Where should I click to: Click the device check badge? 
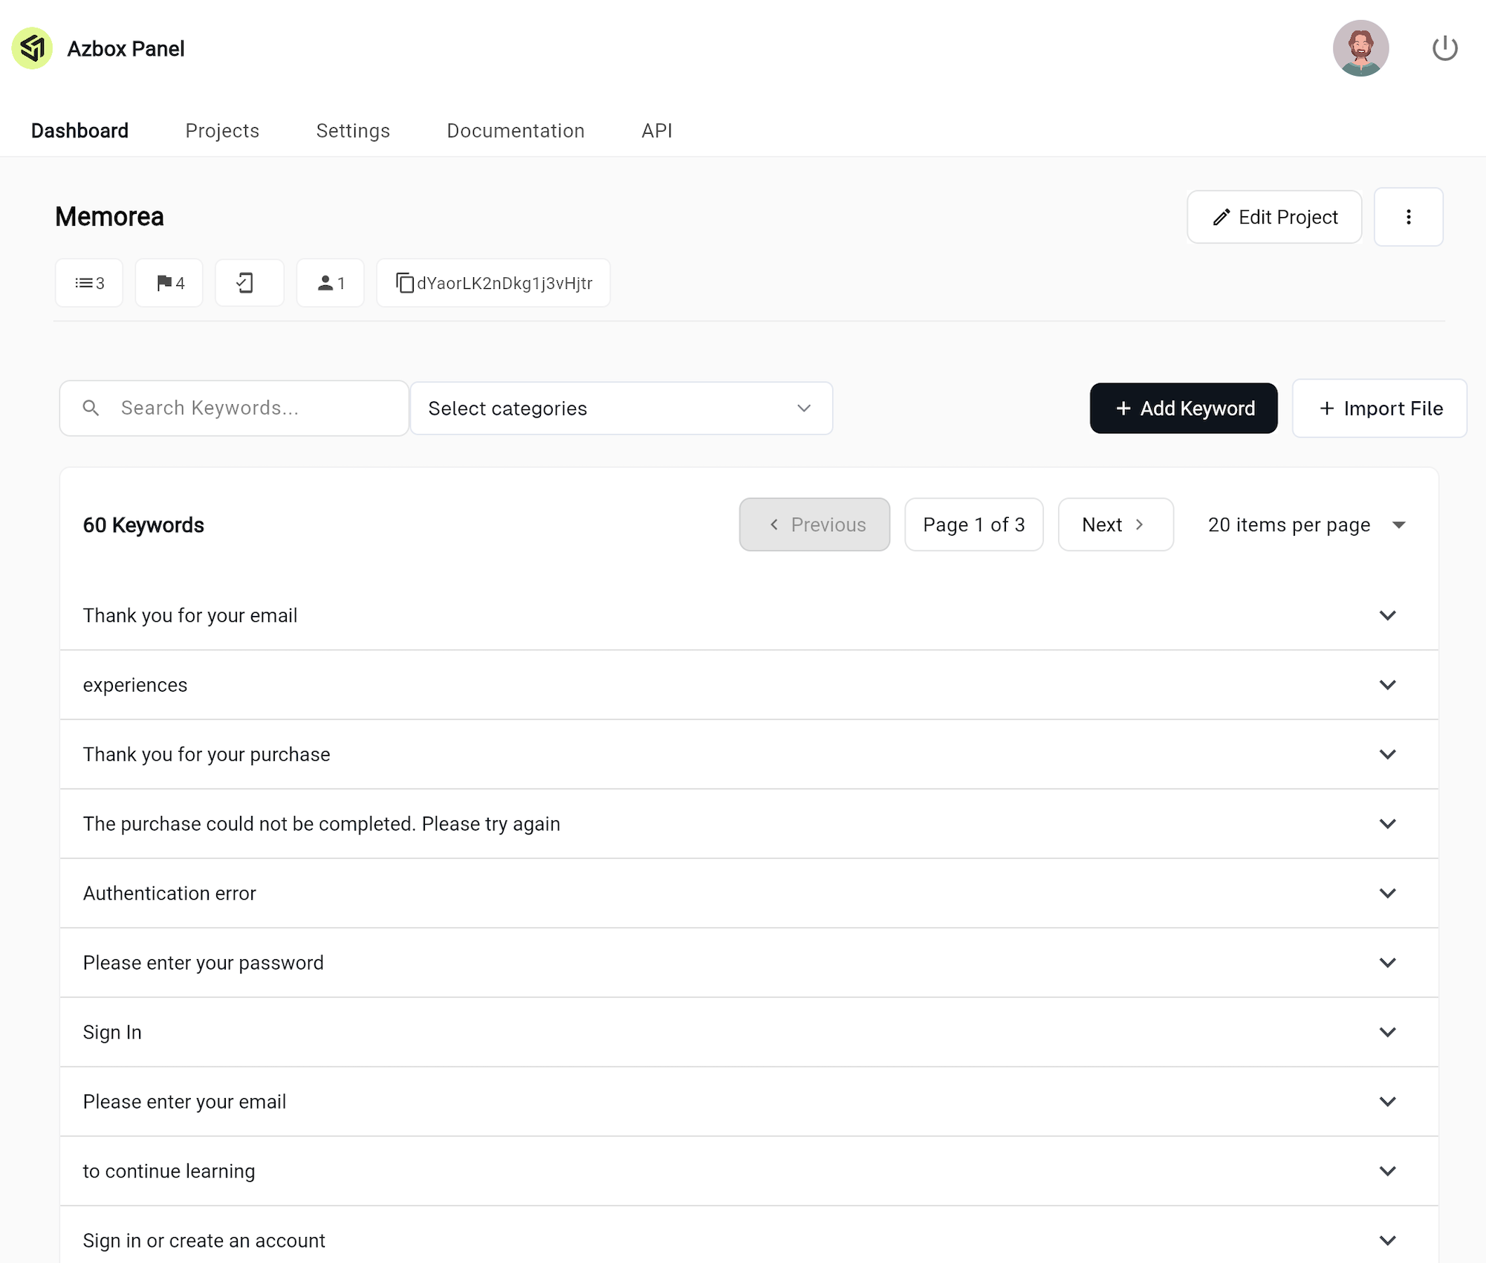click(249, 282)
